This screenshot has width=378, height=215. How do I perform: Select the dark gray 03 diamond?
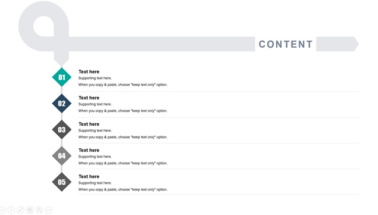point(62,130)
